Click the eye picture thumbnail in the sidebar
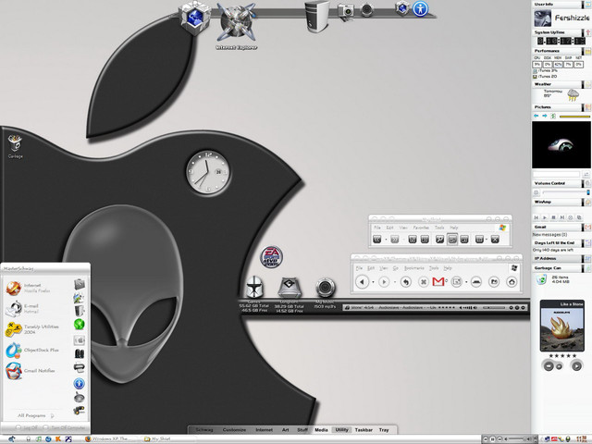Screen dimensions: 592x444 pyautogui.click(x=561, y=144)
